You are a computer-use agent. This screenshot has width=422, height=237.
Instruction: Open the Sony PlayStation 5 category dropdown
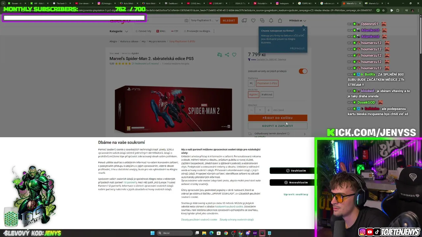pyautogui.click(x=205, y=20)
